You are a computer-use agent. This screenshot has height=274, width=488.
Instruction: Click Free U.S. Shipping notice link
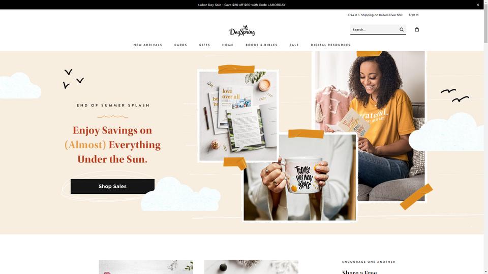[375, 15]
